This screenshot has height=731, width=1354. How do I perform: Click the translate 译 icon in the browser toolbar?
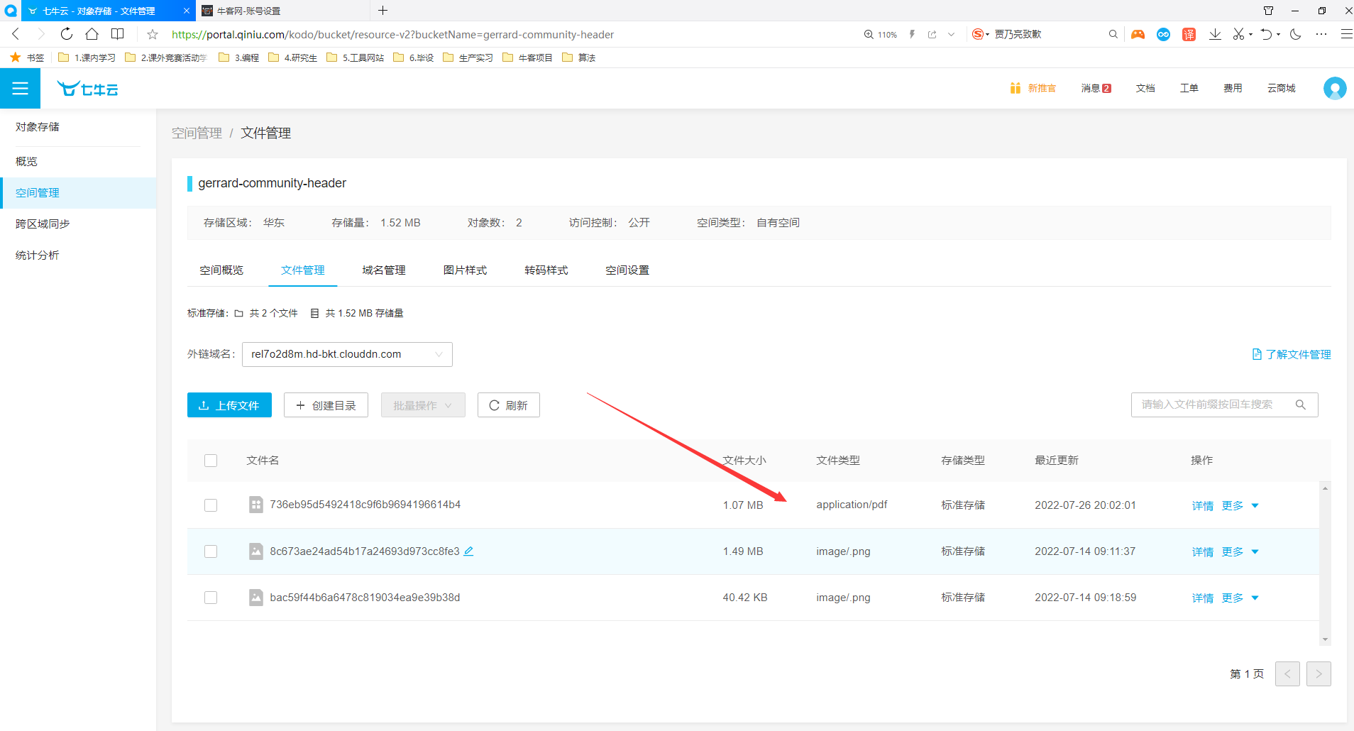pos(1189,34)
